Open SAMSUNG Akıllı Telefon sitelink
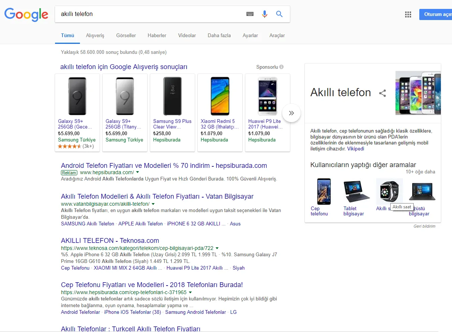Screen dimensions: 452x332 pos(87,224)
